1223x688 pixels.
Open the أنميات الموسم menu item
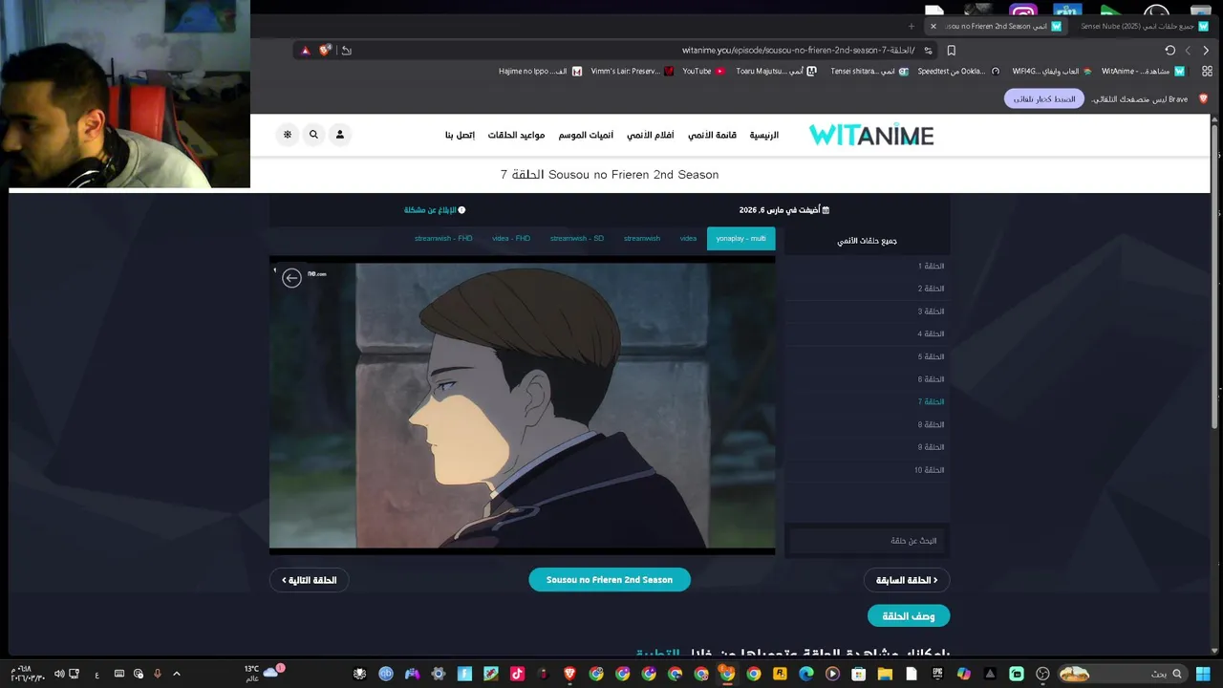pos(587,135)
